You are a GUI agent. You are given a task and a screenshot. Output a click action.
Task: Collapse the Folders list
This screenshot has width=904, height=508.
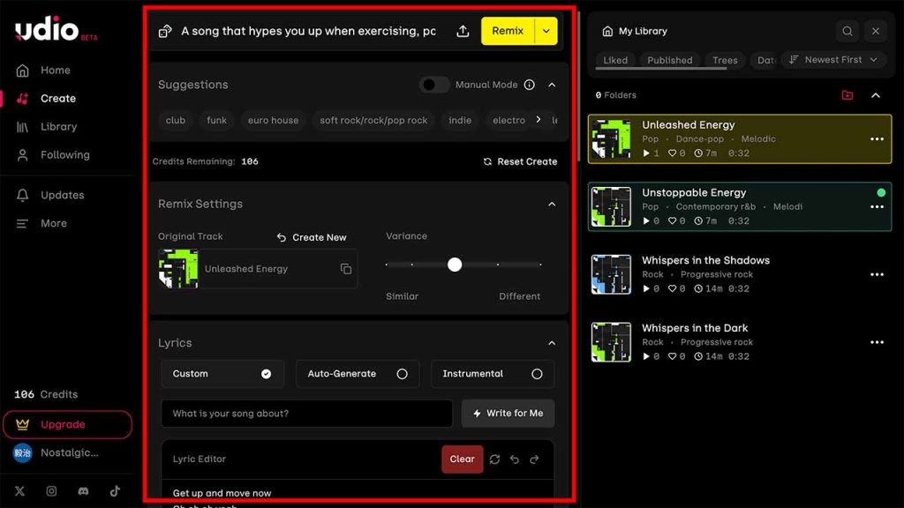tap(875, 95)
